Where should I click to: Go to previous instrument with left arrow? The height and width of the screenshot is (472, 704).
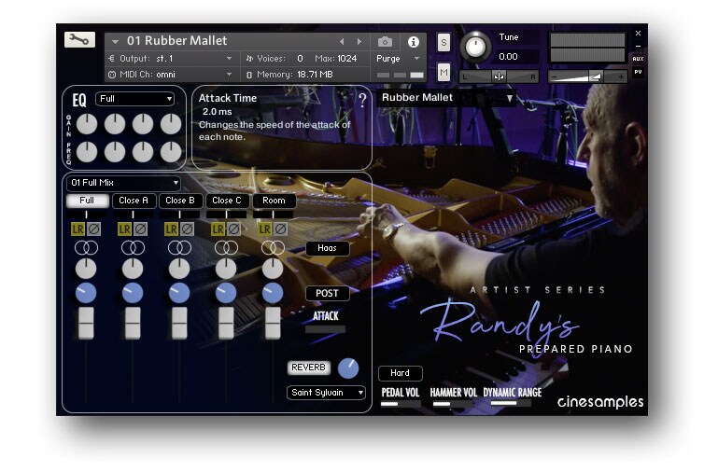[342, 42]
